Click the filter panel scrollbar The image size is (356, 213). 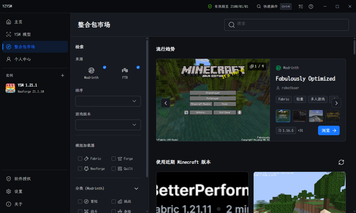point(147,108)
